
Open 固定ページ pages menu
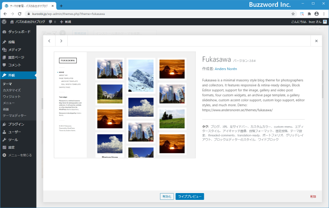pos(18,57)
